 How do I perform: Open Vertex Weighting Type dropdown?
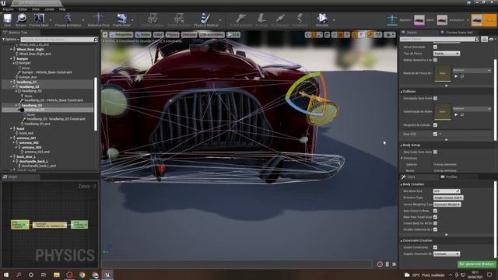pos(447,205)
